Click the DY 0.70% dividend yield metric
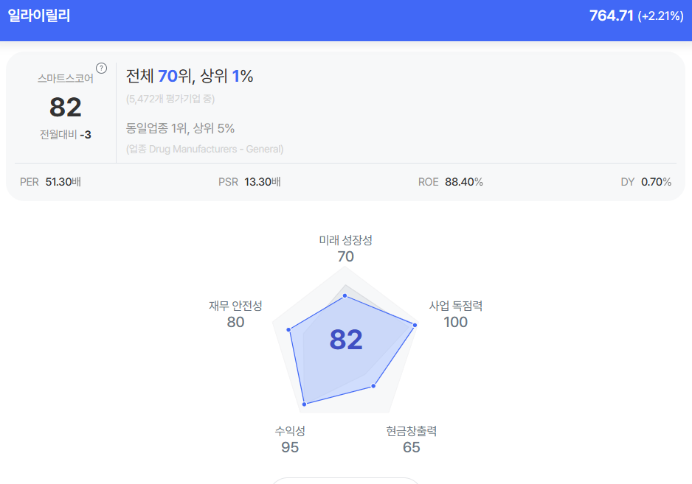 point(646,182)
